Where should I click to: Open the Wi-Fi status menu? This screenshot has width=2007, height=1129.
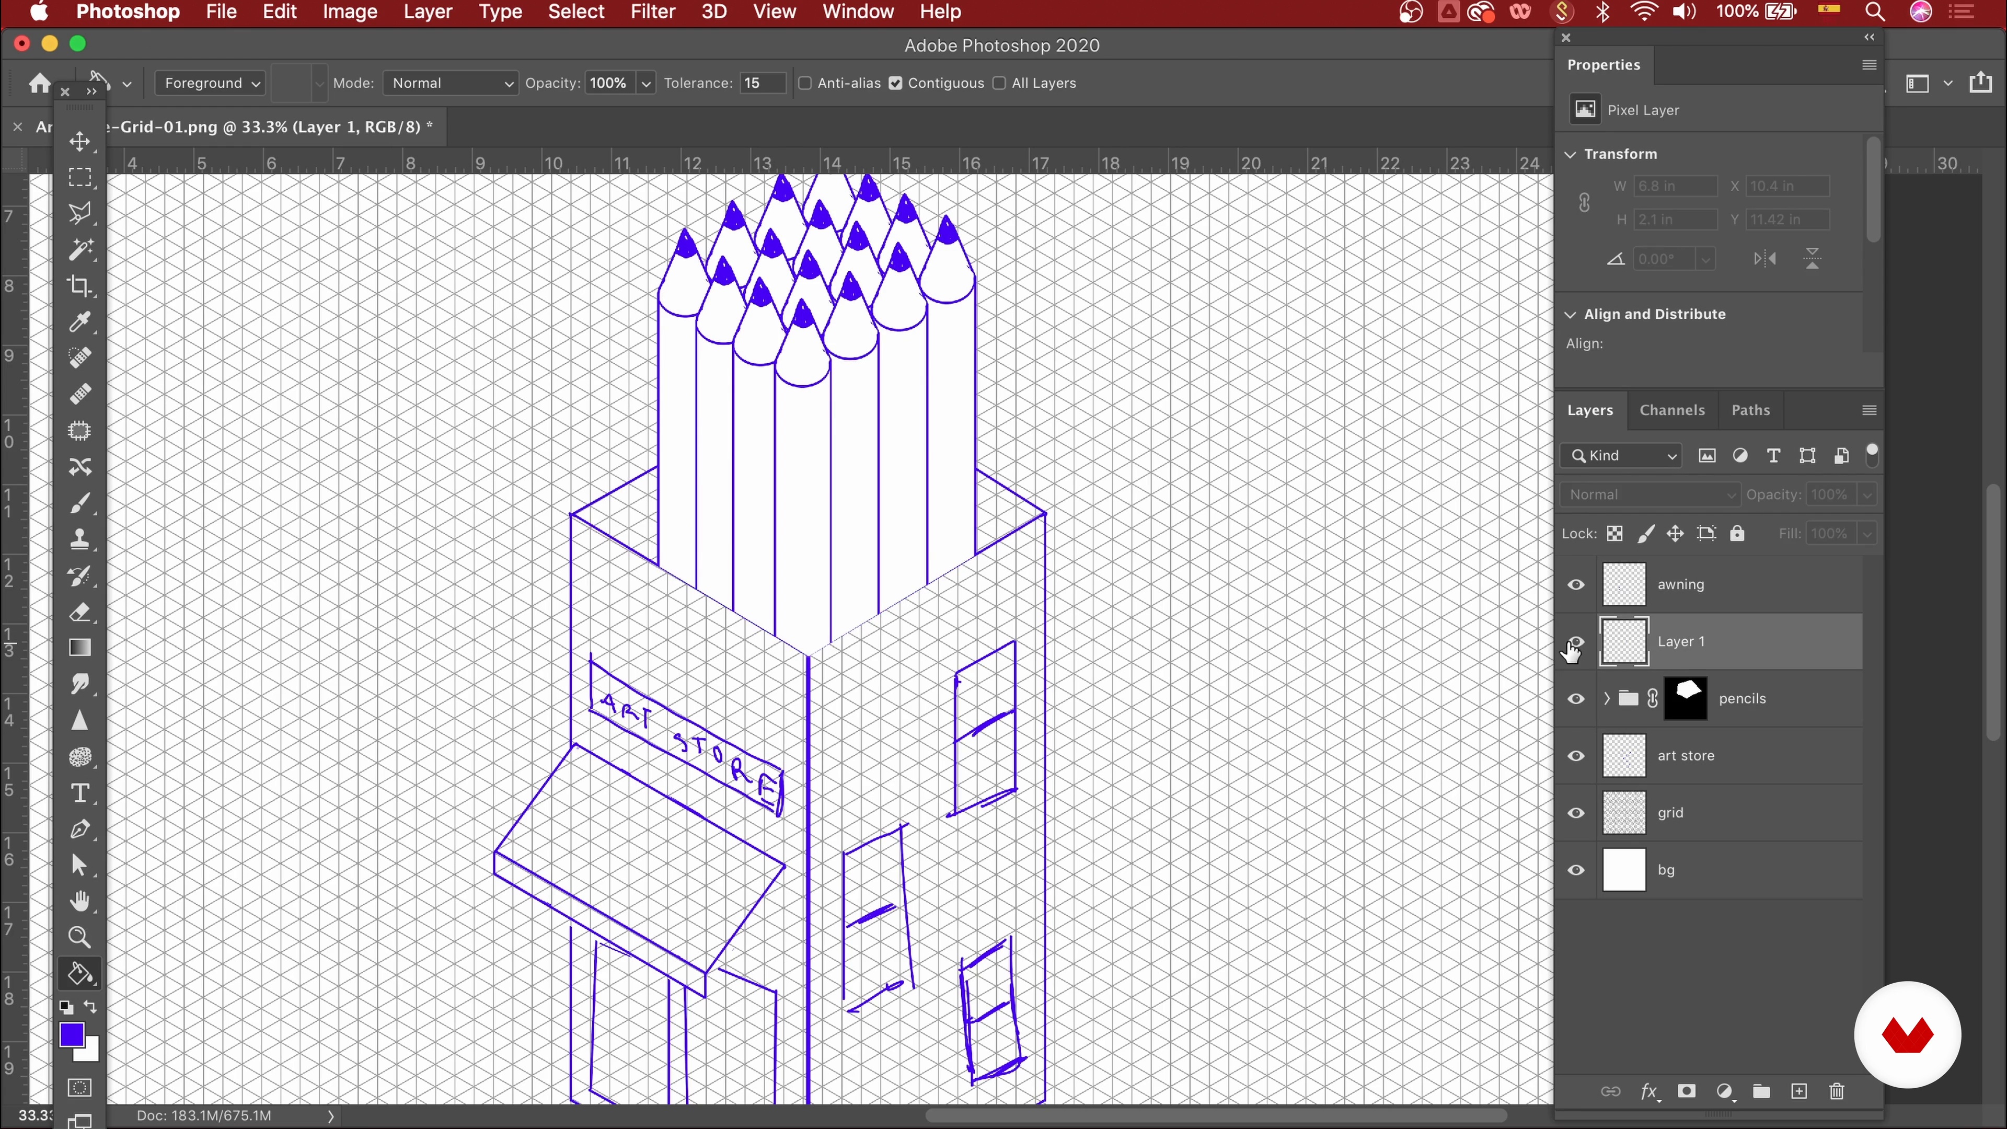(1643, 11)
